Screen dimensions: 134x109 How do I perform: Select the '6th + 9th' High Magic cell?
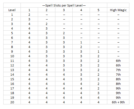pos(118,102)
